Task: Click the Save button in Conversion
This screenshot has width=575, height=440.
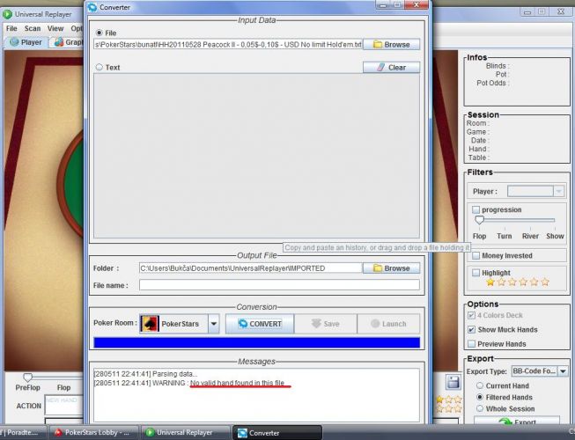Action: point(326,324)
